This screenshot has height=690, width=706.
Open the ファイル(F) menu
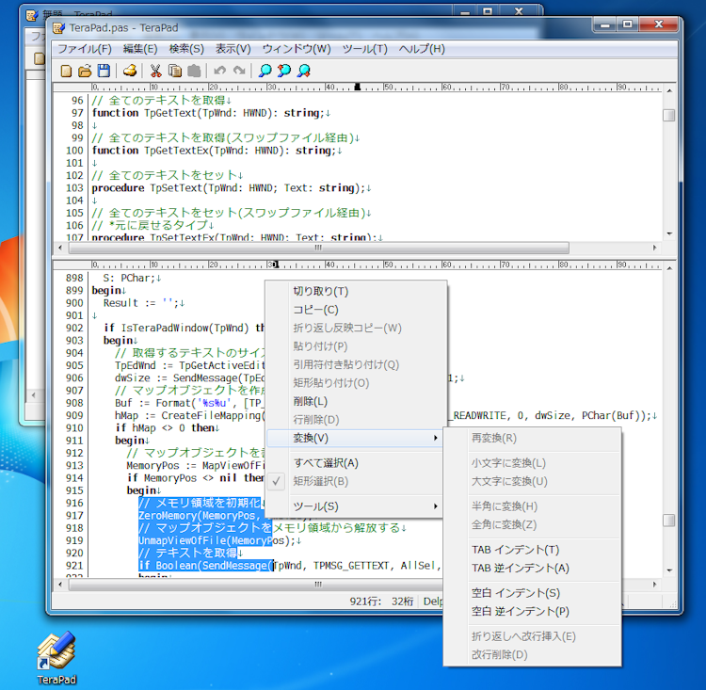click(84, 48)
